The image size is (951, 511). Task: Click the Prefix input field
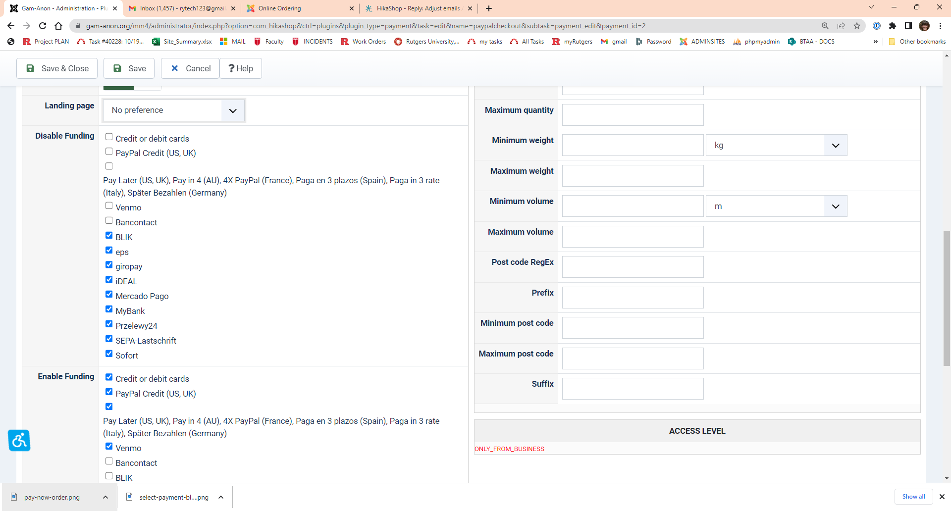pyautogui.click(x=633, y=298)
